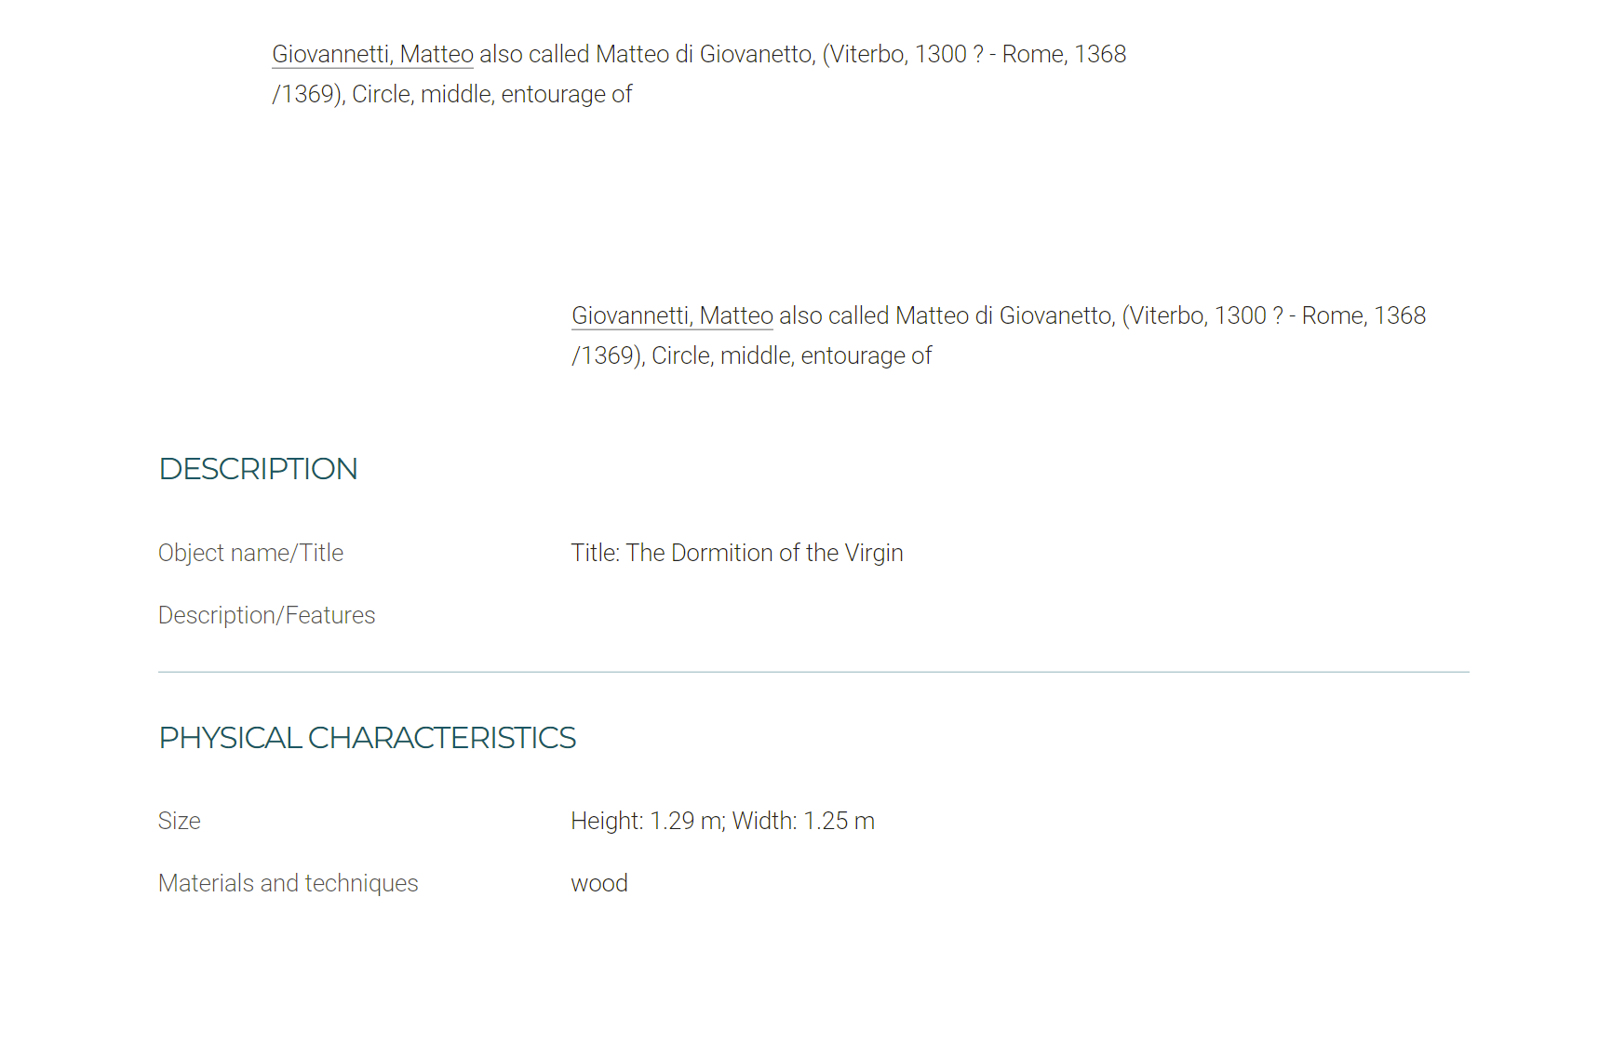This screenshot has width=1612, height=1058.
Task: Select the Description/Features field label
Action: click(x=266, y=615)
